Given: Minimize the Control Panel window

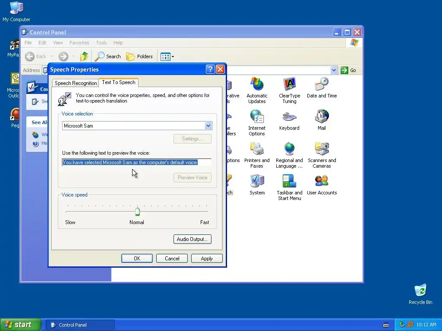Looking at the screenshot, I should tap(337, 32).
